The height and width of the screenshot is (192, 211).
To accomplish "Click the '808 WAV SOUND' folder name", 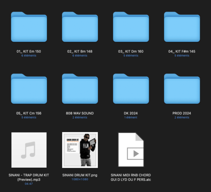I will (80, 113).
